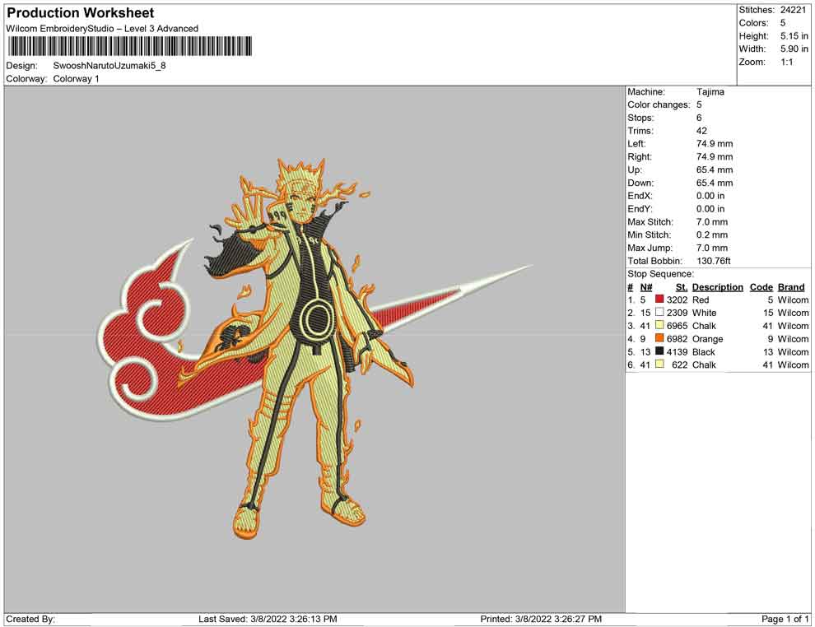Click the Width value '5.90 in'
Image resolution: width=815 pixels, height=627 pixels.
(794, 49)
